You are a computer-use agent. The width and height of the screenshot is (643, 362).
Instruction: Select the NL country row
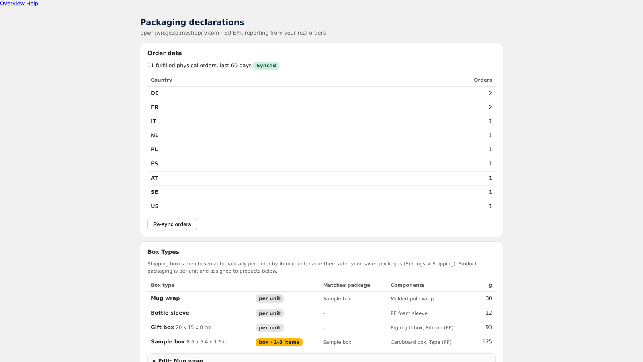(x=321, y=136)
